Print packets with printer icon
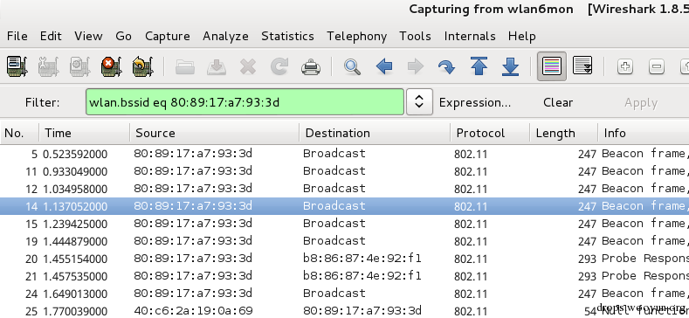Screen dimensions: 689x318 pos(311,67)
